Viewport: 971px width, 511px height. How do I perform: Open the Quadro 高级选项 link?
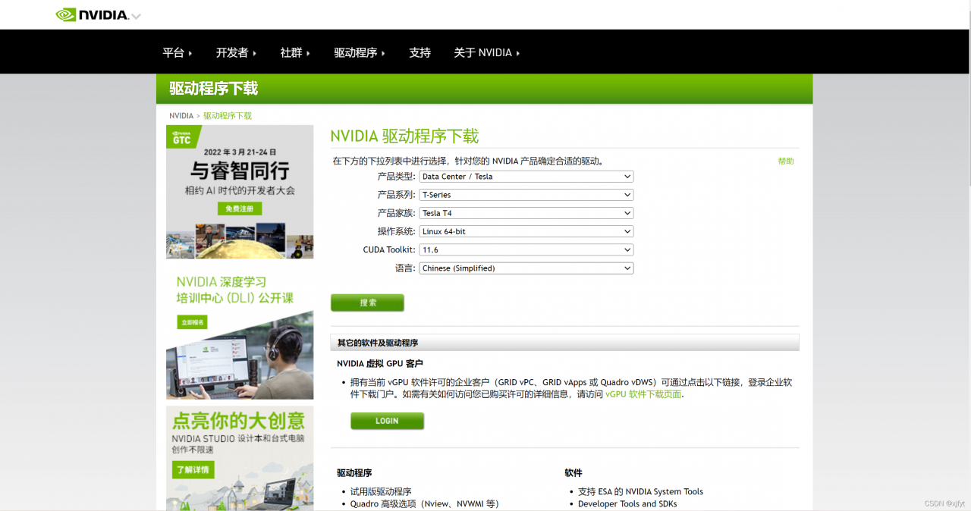(x=424, y=503)
